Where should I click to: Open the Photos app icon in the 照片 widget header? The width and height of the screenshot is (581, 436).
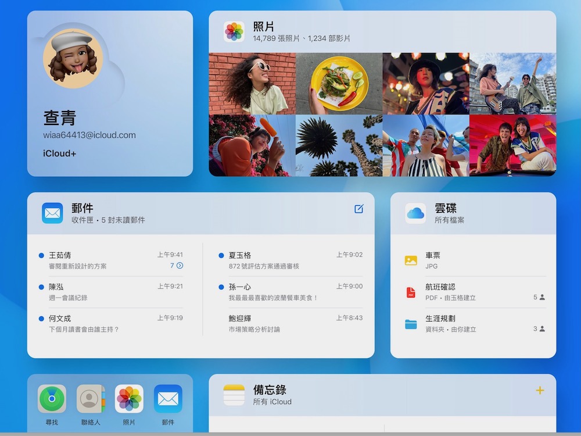point(234,31)
